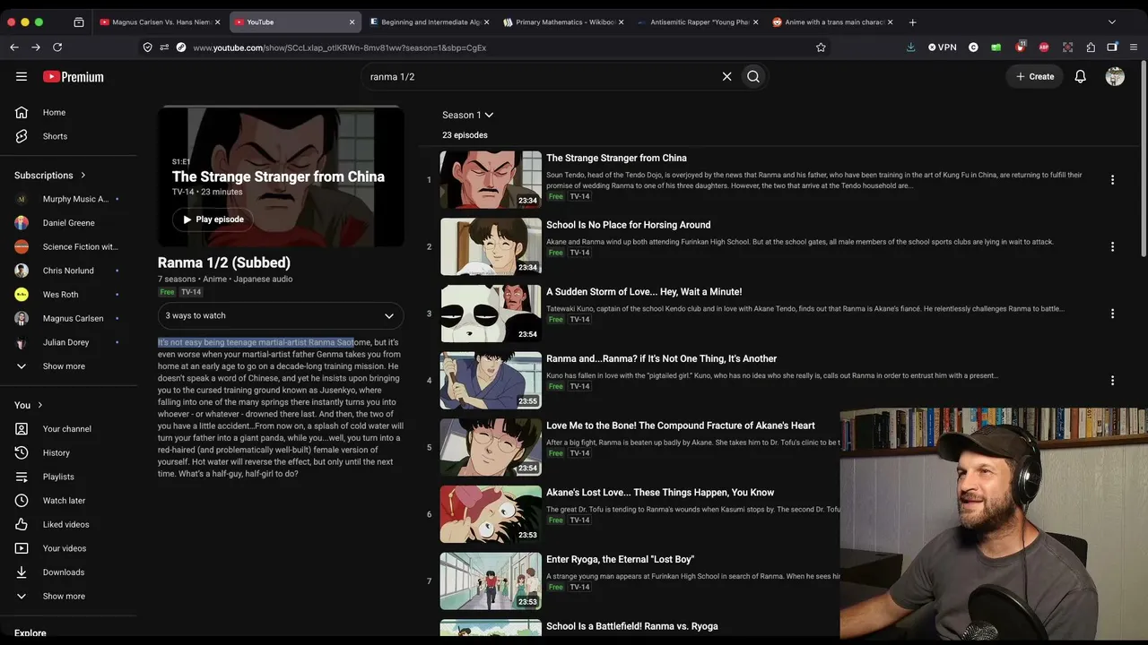The height and width of the screenshot is (645, 1148).
Task: Go to YouTube Premium home logo
Action: (x=74, y=77)
